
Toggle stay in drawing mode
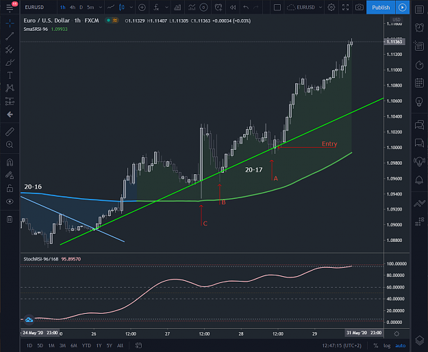pyautogui.click(x=10, y=175)
